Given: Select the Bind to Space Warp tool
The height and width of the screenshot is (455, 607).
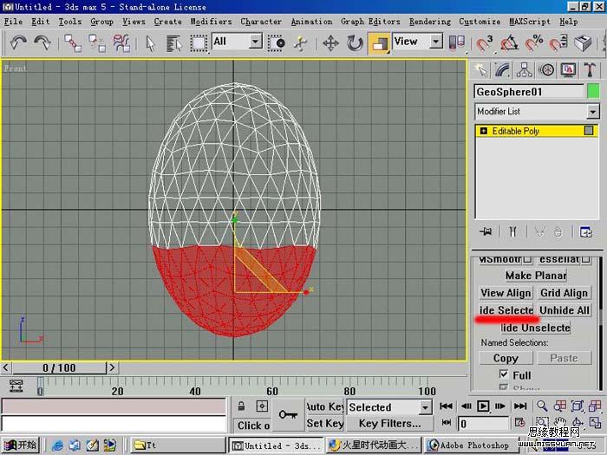Looking at the screenshot, I should point(121,42).
